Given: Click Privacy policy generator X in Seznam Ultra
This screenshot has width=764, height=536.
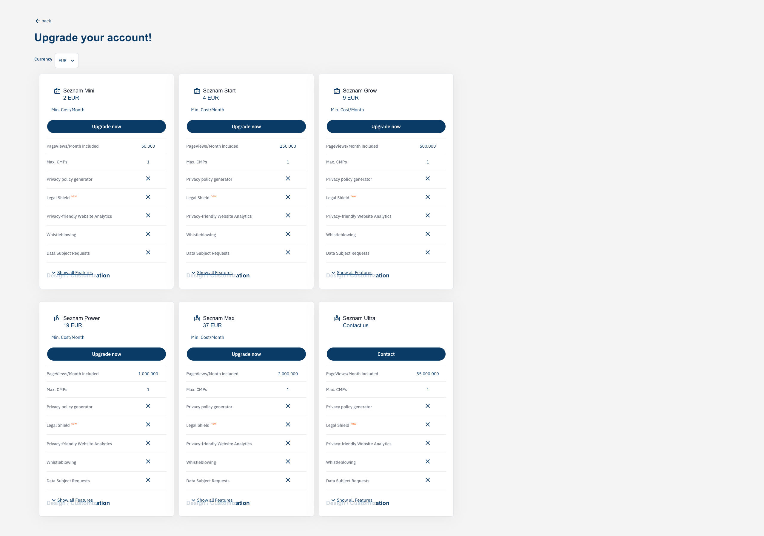Looking at the screenshot, I should click(x=428, y=406).
